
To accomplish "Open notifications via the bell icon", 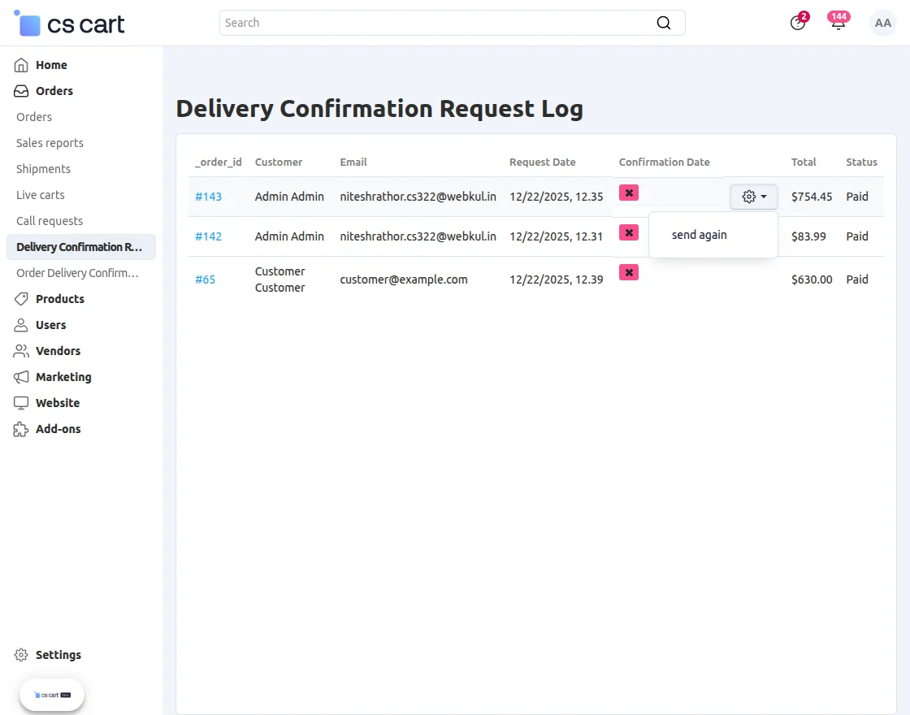I will tap(838, 23).
